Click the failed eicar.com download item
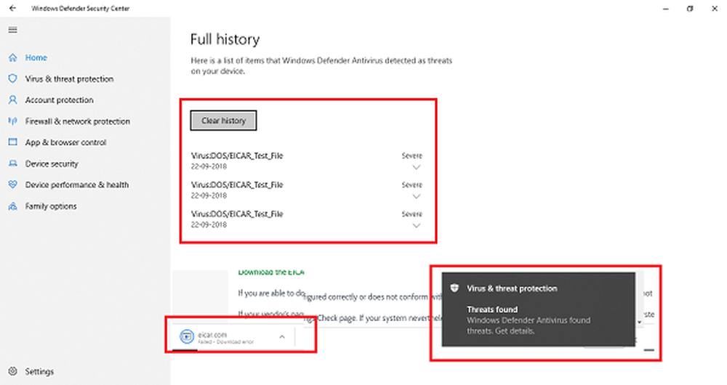 tap(218, 336)
